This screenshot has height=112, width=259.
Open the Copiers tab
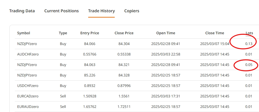(132, 11)
